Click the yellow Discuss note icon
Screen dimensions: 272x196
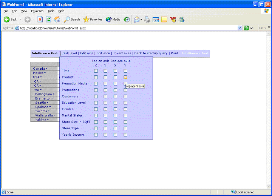pyautogui.click(x=164, y=19)
